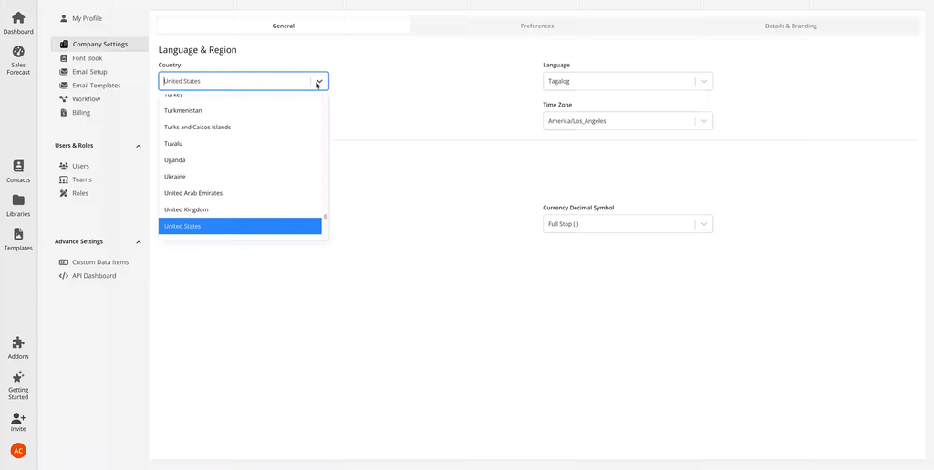Open the Libraries folder icon
This screenshot has width=934, height=470.
click(x=18, y=200)
